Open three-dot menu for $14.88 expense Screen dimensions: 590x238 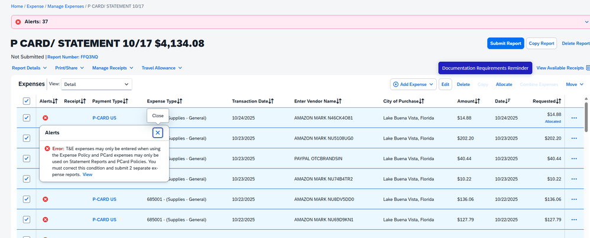pos(573,118)
